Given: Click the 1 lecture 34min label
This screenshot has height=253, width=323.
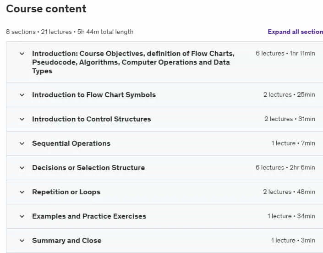Looking at the screenshot, I should [x=291, y=216].
